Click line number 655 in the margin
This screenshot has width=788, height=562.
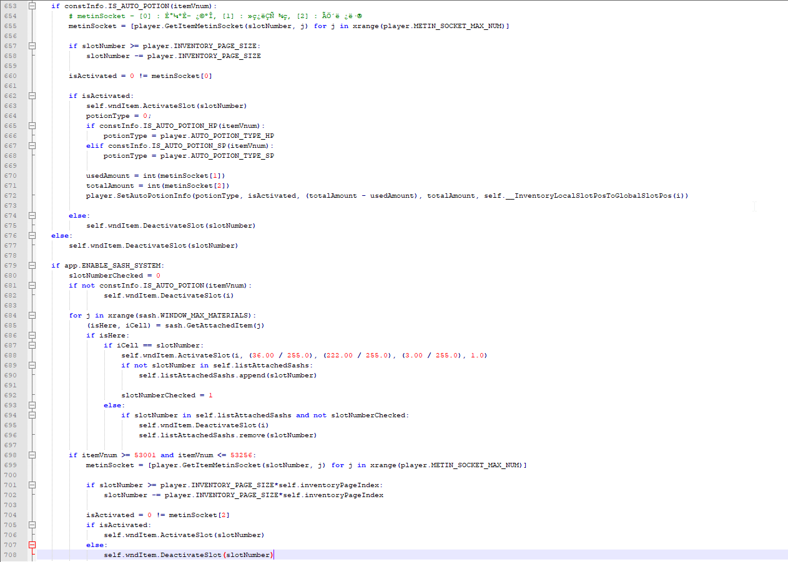point(11,26)
